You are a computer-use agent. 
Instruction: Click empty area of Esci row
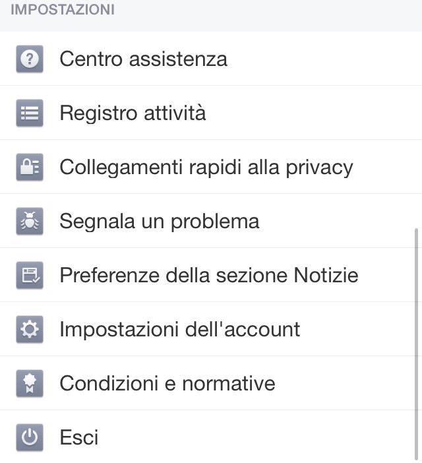pyautogui.click(x=264, y=438)
